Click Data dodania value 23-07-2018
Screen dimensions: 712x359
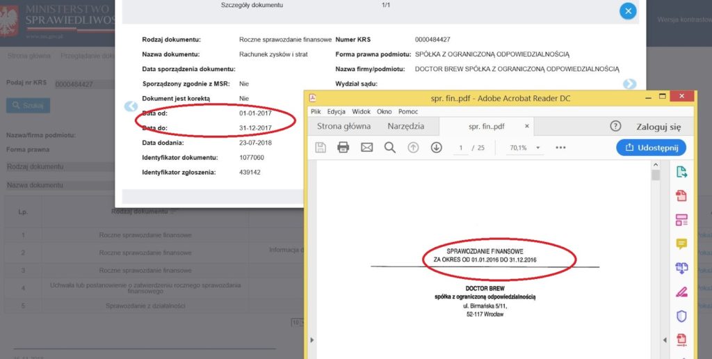255,143
